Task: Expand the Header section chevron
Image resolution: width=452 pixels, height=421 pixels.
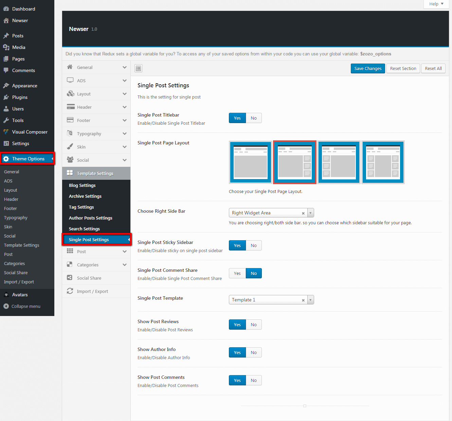Action: pos(125,107)
